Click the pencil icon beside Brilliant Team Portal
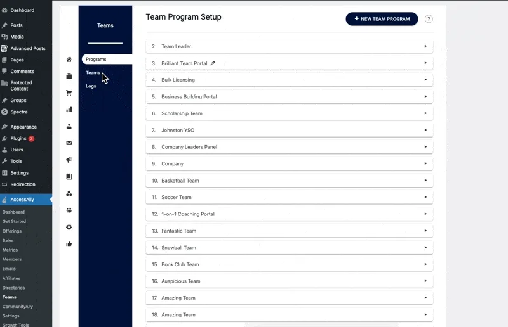508x327 pixels. click(x=213, y=63)
